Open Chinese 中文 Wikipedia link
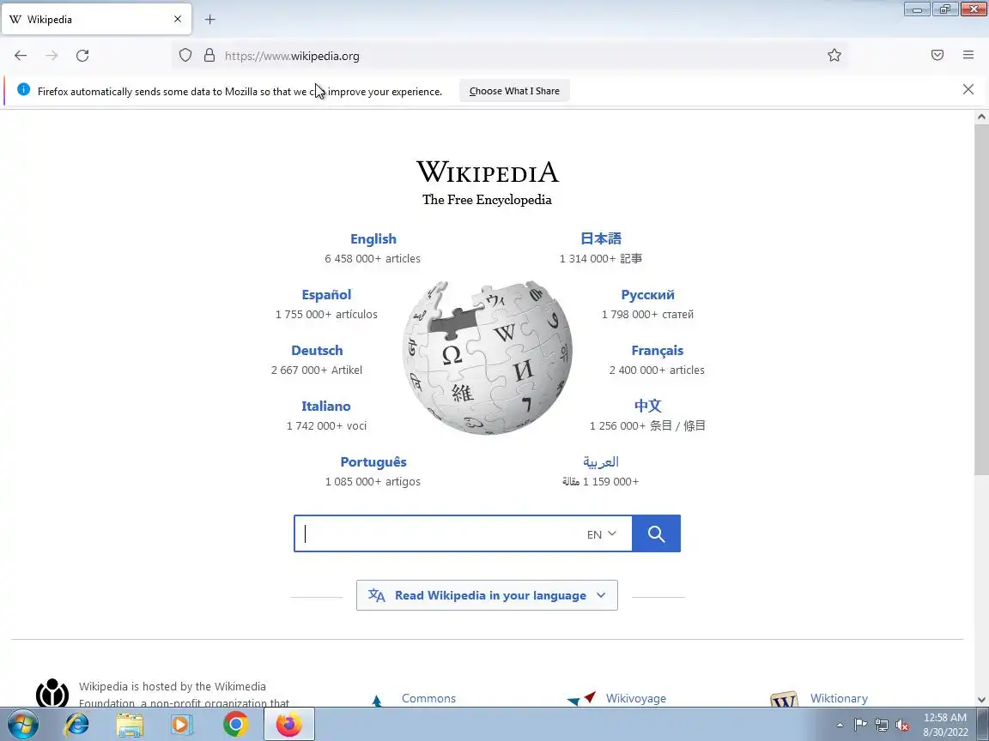989x741 pixels. (648, 407)
